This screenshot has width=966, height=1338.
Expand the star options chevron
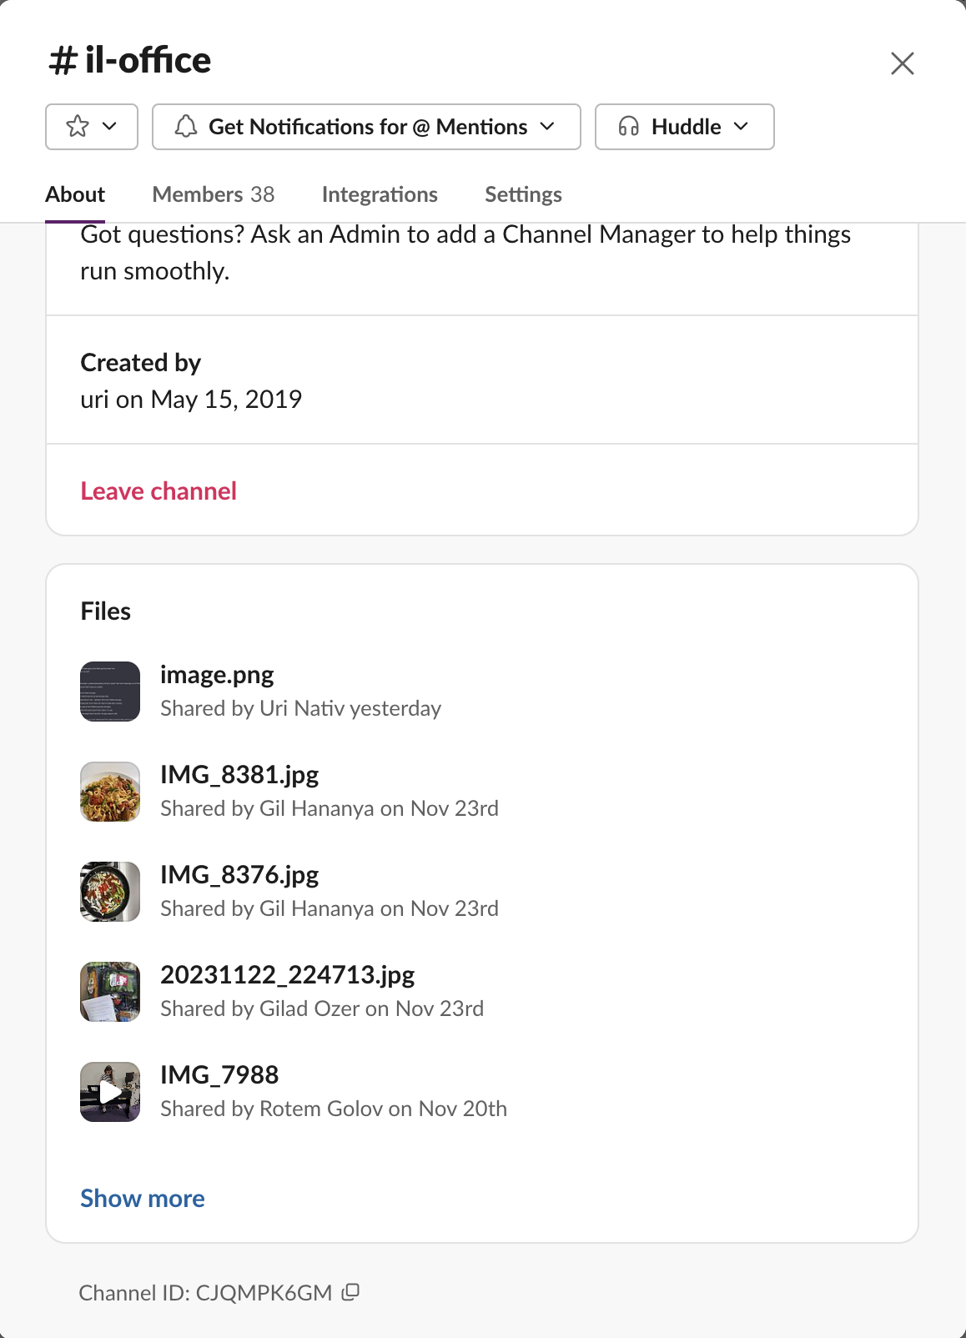(x=109, y=127)
